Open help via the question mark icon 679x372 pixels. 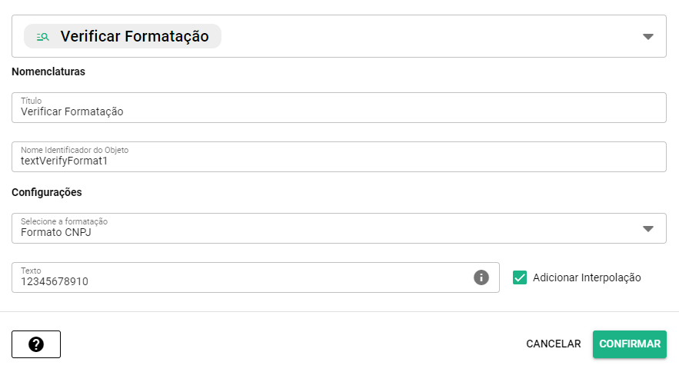point(36,344)
